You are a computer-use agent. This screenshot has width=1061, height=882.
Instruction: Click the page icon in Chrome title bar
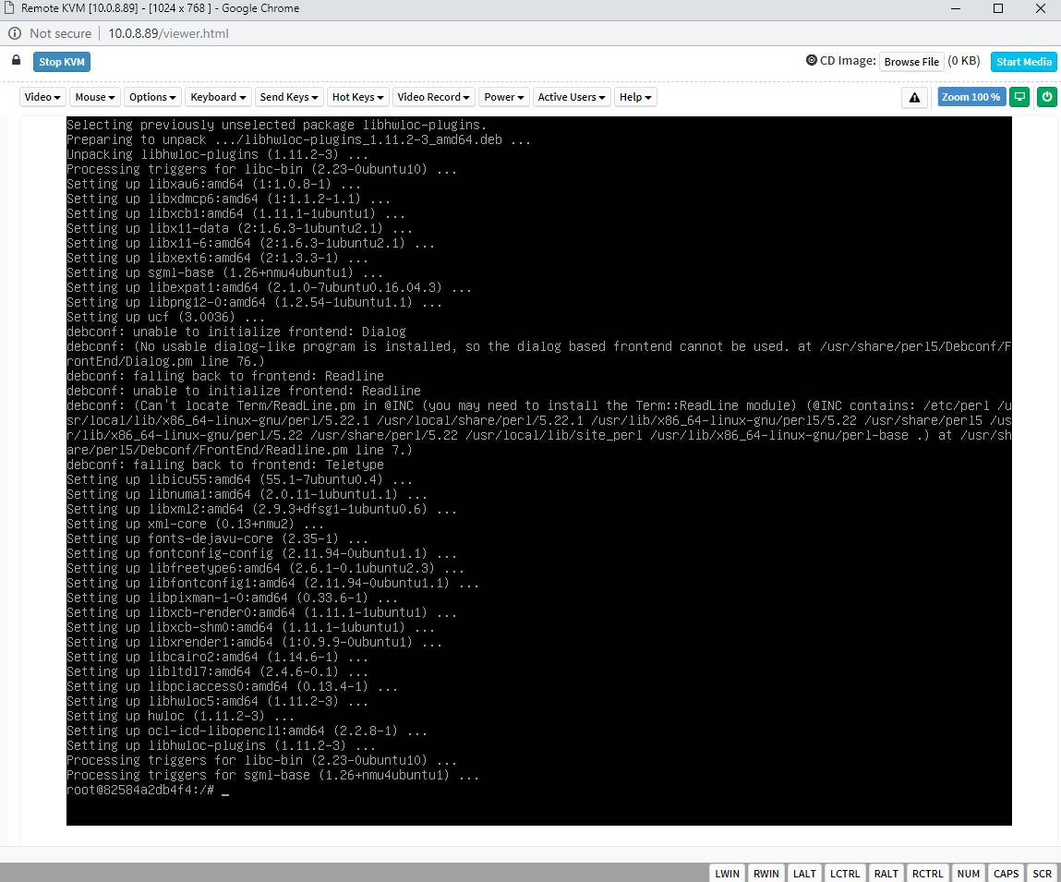point(9,8)
